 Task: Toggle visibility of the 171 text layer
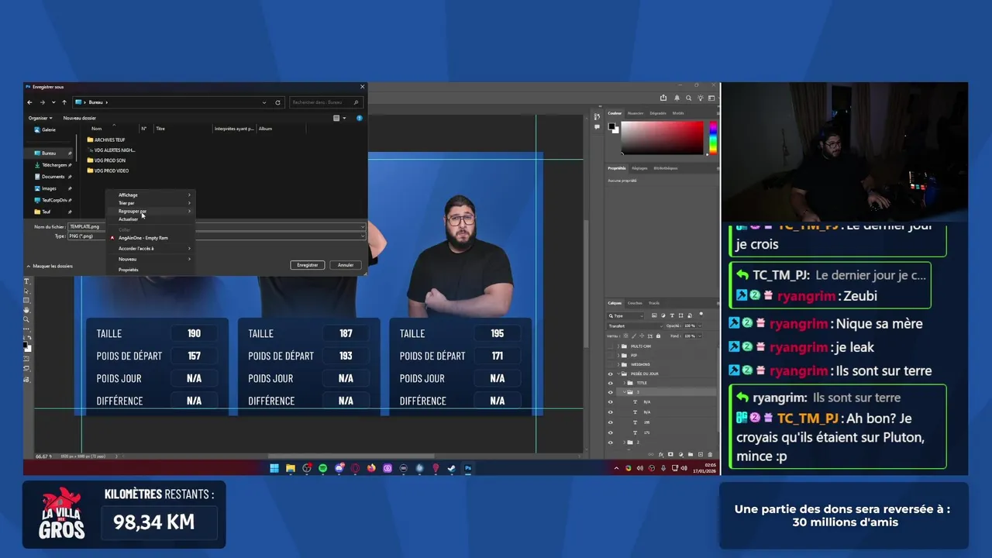611,432
